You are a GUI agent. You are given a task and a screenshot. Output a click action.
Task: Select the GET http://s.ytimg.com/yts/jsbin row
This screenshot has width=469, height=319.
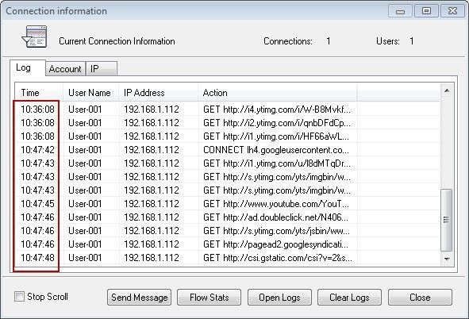click(227, 230)
